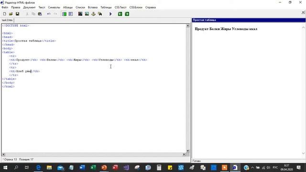Click the preview pane's scroll up arrow
Image resolution: width=306 pixels, height=172 pixels.
point(303,28)
